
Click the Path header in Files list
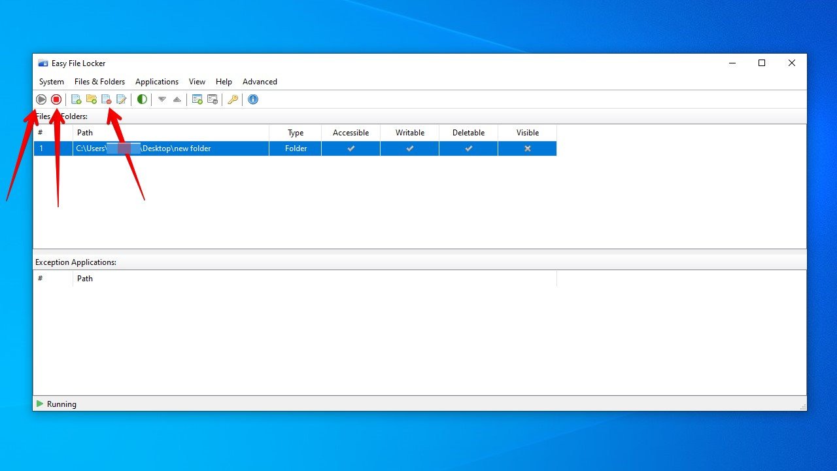(x=171, y=133)
